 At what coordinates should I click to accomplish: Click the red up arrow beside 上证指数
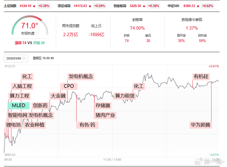[34, 6]
